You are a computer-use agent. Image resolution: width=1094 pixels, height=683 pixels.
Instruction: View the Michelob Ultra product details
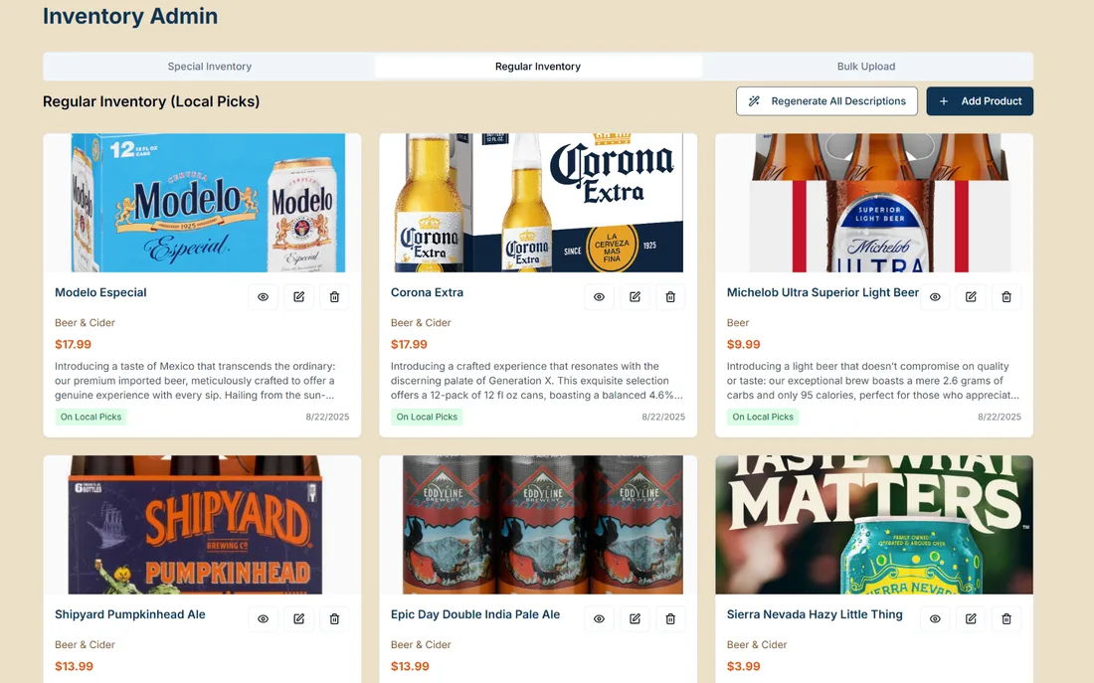coord(935,297)
